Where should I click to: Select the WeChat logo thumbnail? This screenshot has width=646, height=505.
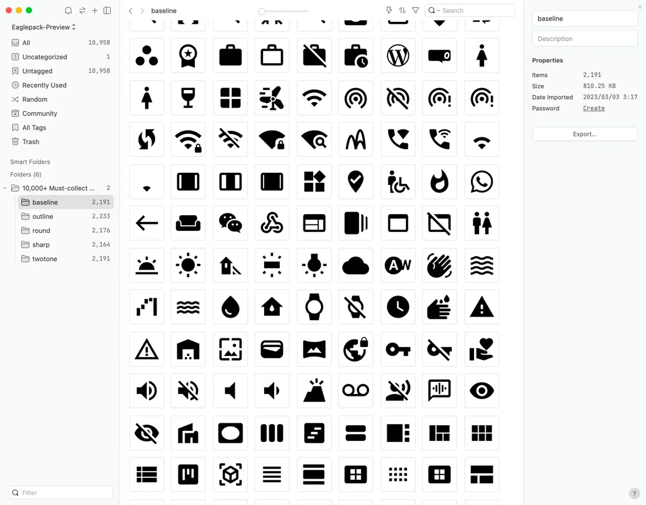click(x=230, y=223)
